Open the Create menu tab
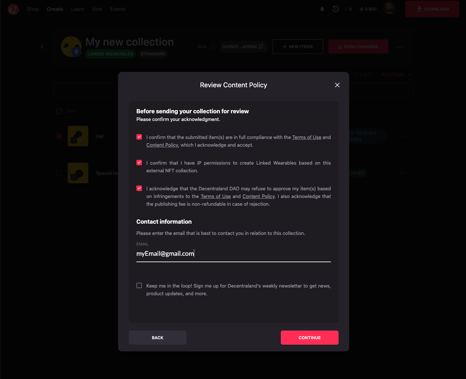 tap(55, 9)
